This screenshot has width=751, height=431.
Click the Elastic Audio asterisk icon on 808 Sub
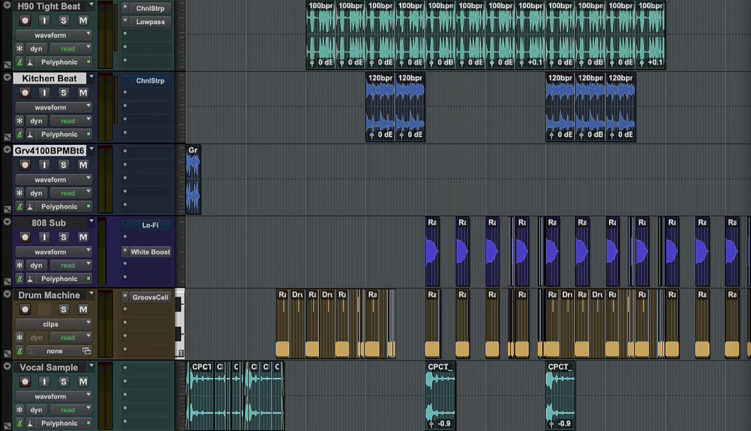19,265
